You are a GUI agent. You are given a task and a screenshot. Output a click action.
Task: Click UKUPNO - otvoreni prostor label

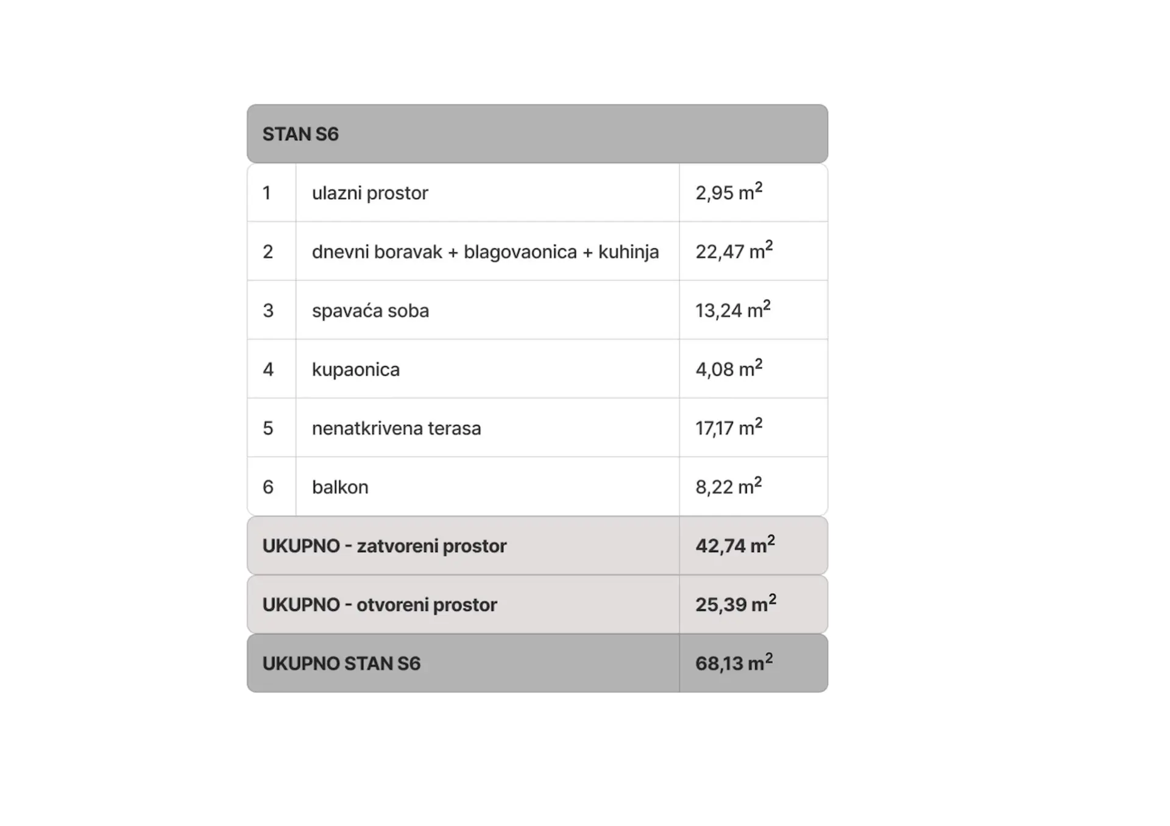pyautogui.click(x=380, y=605)
